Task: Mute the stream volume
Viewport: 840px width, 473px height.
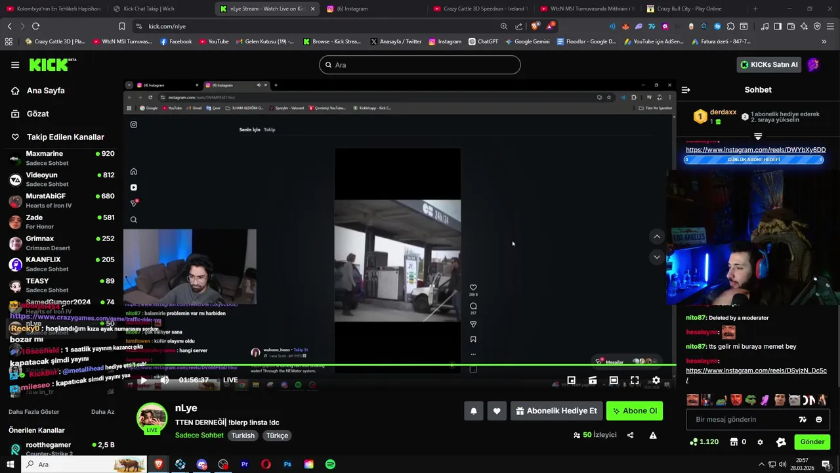Action: (x=164, y=380)
